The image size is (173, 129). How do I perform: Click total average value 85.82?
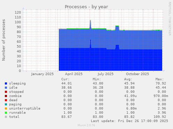[x=129, y=117]
